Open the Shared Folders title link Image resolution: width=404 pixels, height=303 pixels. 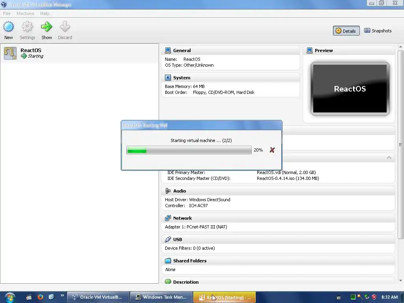click(190, 261)
